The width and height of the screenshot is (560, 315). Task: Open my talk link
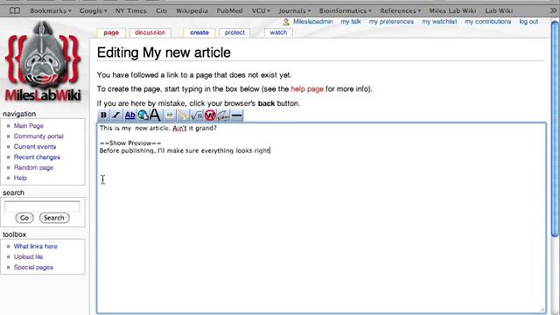(351, 22)
